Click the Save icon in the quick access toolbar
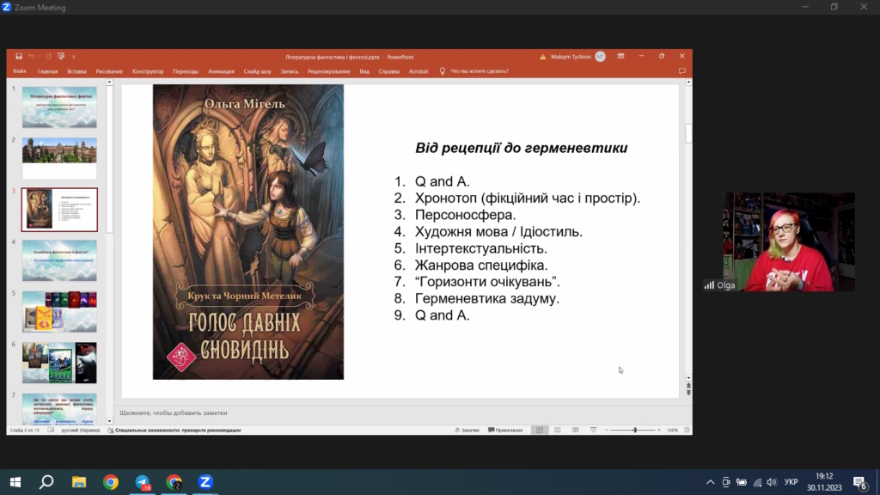The image size is (880, 495). coord(19,56)
